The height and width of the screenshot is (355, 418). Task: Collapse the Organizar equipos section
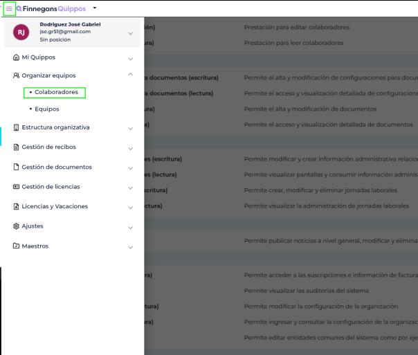tap(130, 75)
